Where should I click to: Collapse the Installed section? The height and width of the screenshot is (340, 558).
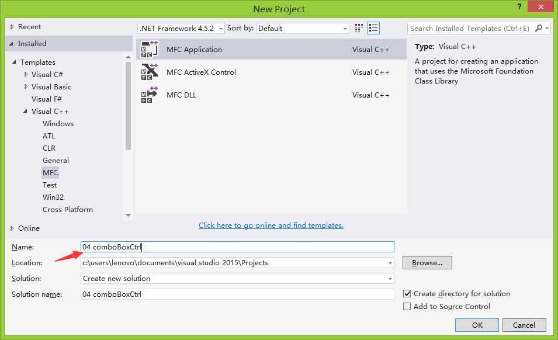(x=11, y=44)
